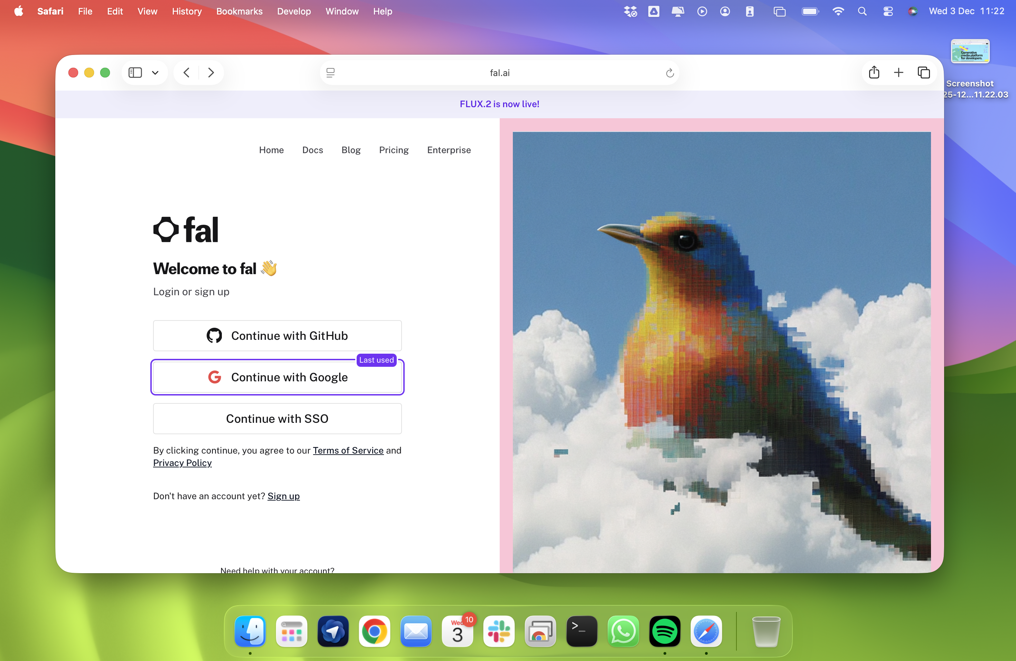Show the tab overview in Safari

924,73
